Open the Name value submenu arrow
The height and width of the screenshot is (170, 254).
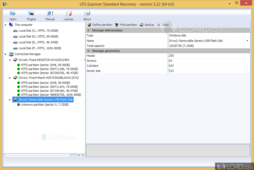click(x=247, y=40)
